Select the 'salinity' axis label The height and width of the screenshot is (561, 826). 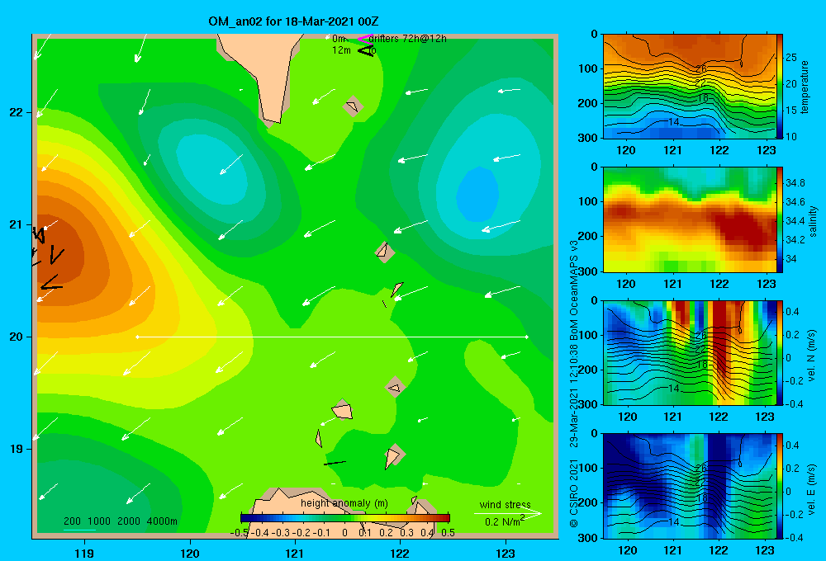(813, 221)
